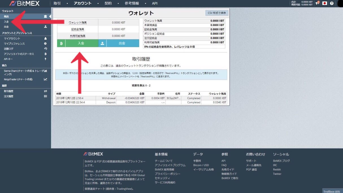The width and height of the screenshot is (343, 193).
Task: Click 証拠金残高 underlined label
Action: click(78, 29)
